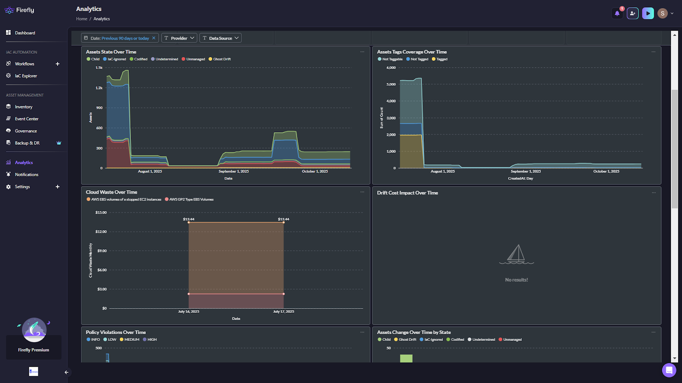Expand Settings with the plus icon

click(x=58, y=186)
